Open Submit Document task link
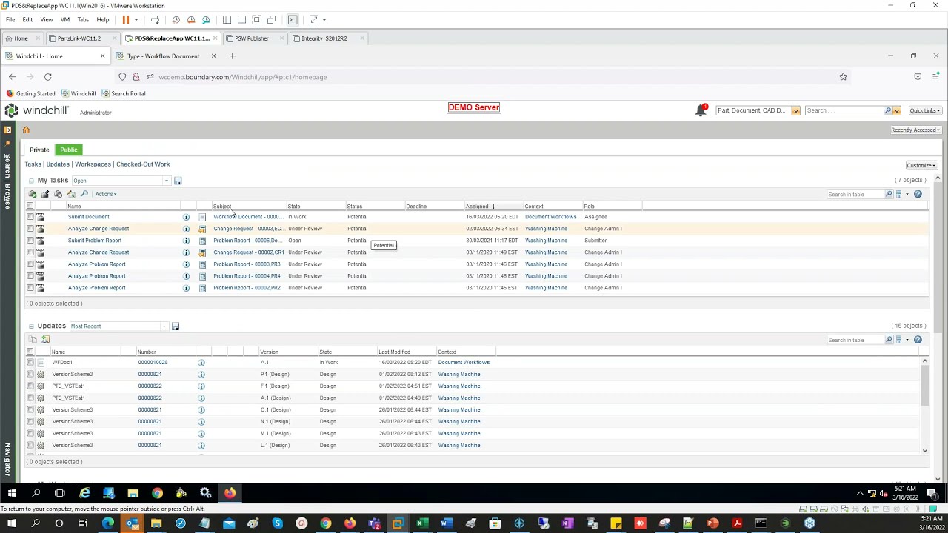948x533 pixels. click(x=89, y=217)
